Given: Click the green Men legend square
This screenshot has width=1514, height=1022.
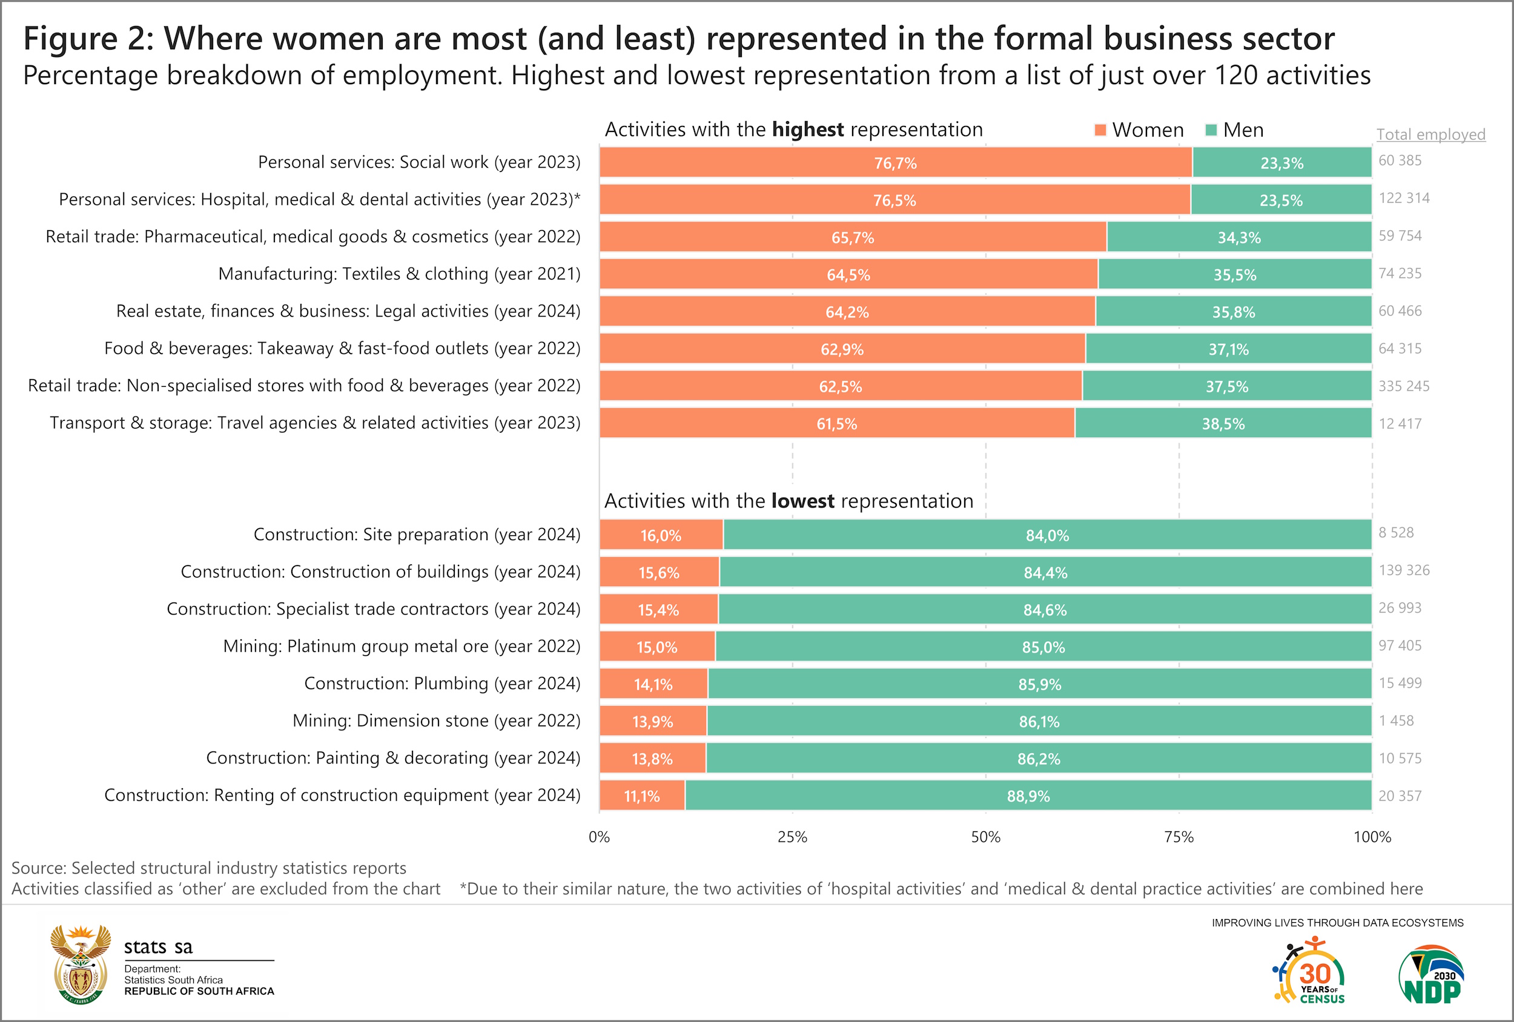Looking at the screenshot, I should pos(1211,130).
